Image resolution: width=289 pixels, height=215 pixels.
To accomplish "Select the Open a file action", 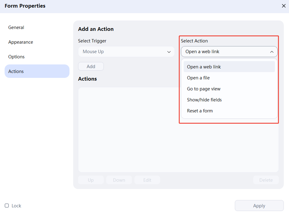I will click(x=198, y=78).
